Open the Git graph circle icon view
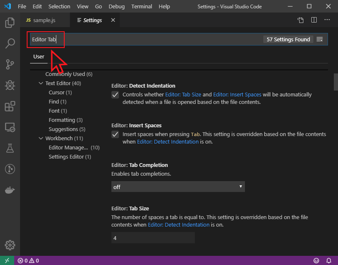The image size is (338, 265). coord(10,169)
